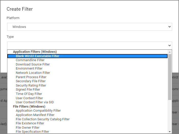This screenshot has width=179, height=134.
Task: Click the dropdown list scrollbar thumb
Action: tap(170, 77)
